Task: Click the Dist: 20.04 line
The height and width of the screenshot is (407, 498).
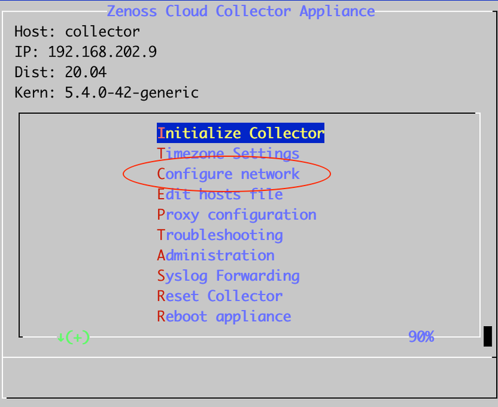Action: (60, 72)
